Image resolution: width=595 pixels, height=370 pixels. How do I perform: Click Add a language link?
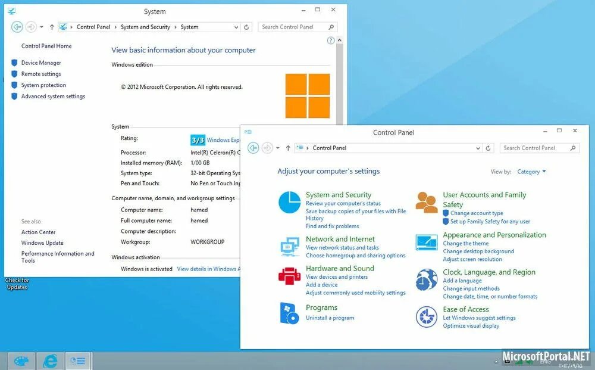click(x=462, y=281)
